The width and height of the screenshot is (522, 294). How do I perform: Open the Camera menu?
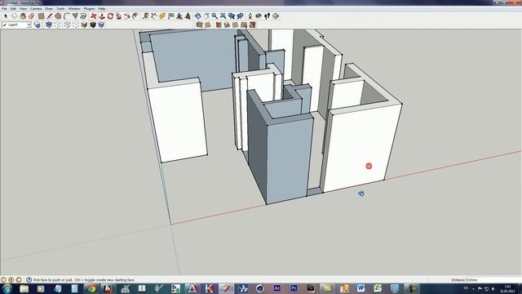[36, 9]
